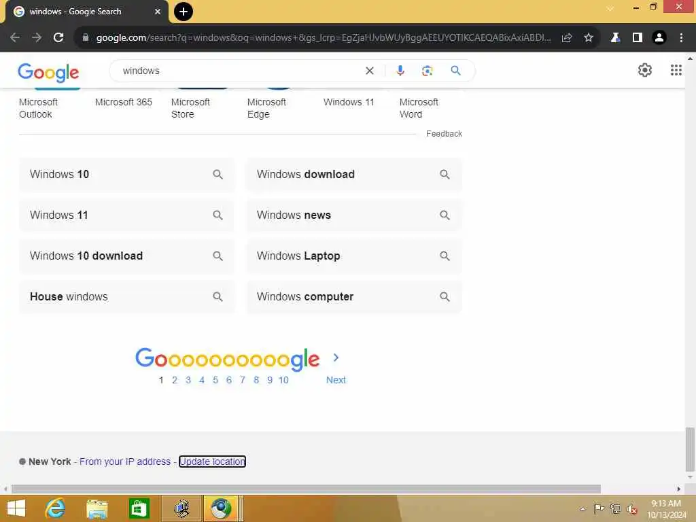Open Microsoft Store related item
Viewport: 696px width, 522px height.
(x=190, y=108)
